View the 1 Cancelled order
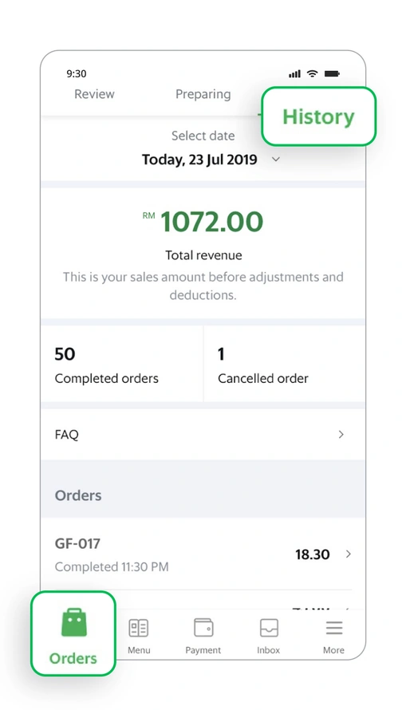 tap(285, 364)
